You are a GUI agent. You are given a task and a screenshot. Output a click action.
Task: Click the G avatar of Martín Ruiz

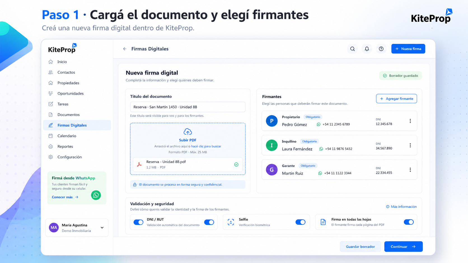point(272,170)
